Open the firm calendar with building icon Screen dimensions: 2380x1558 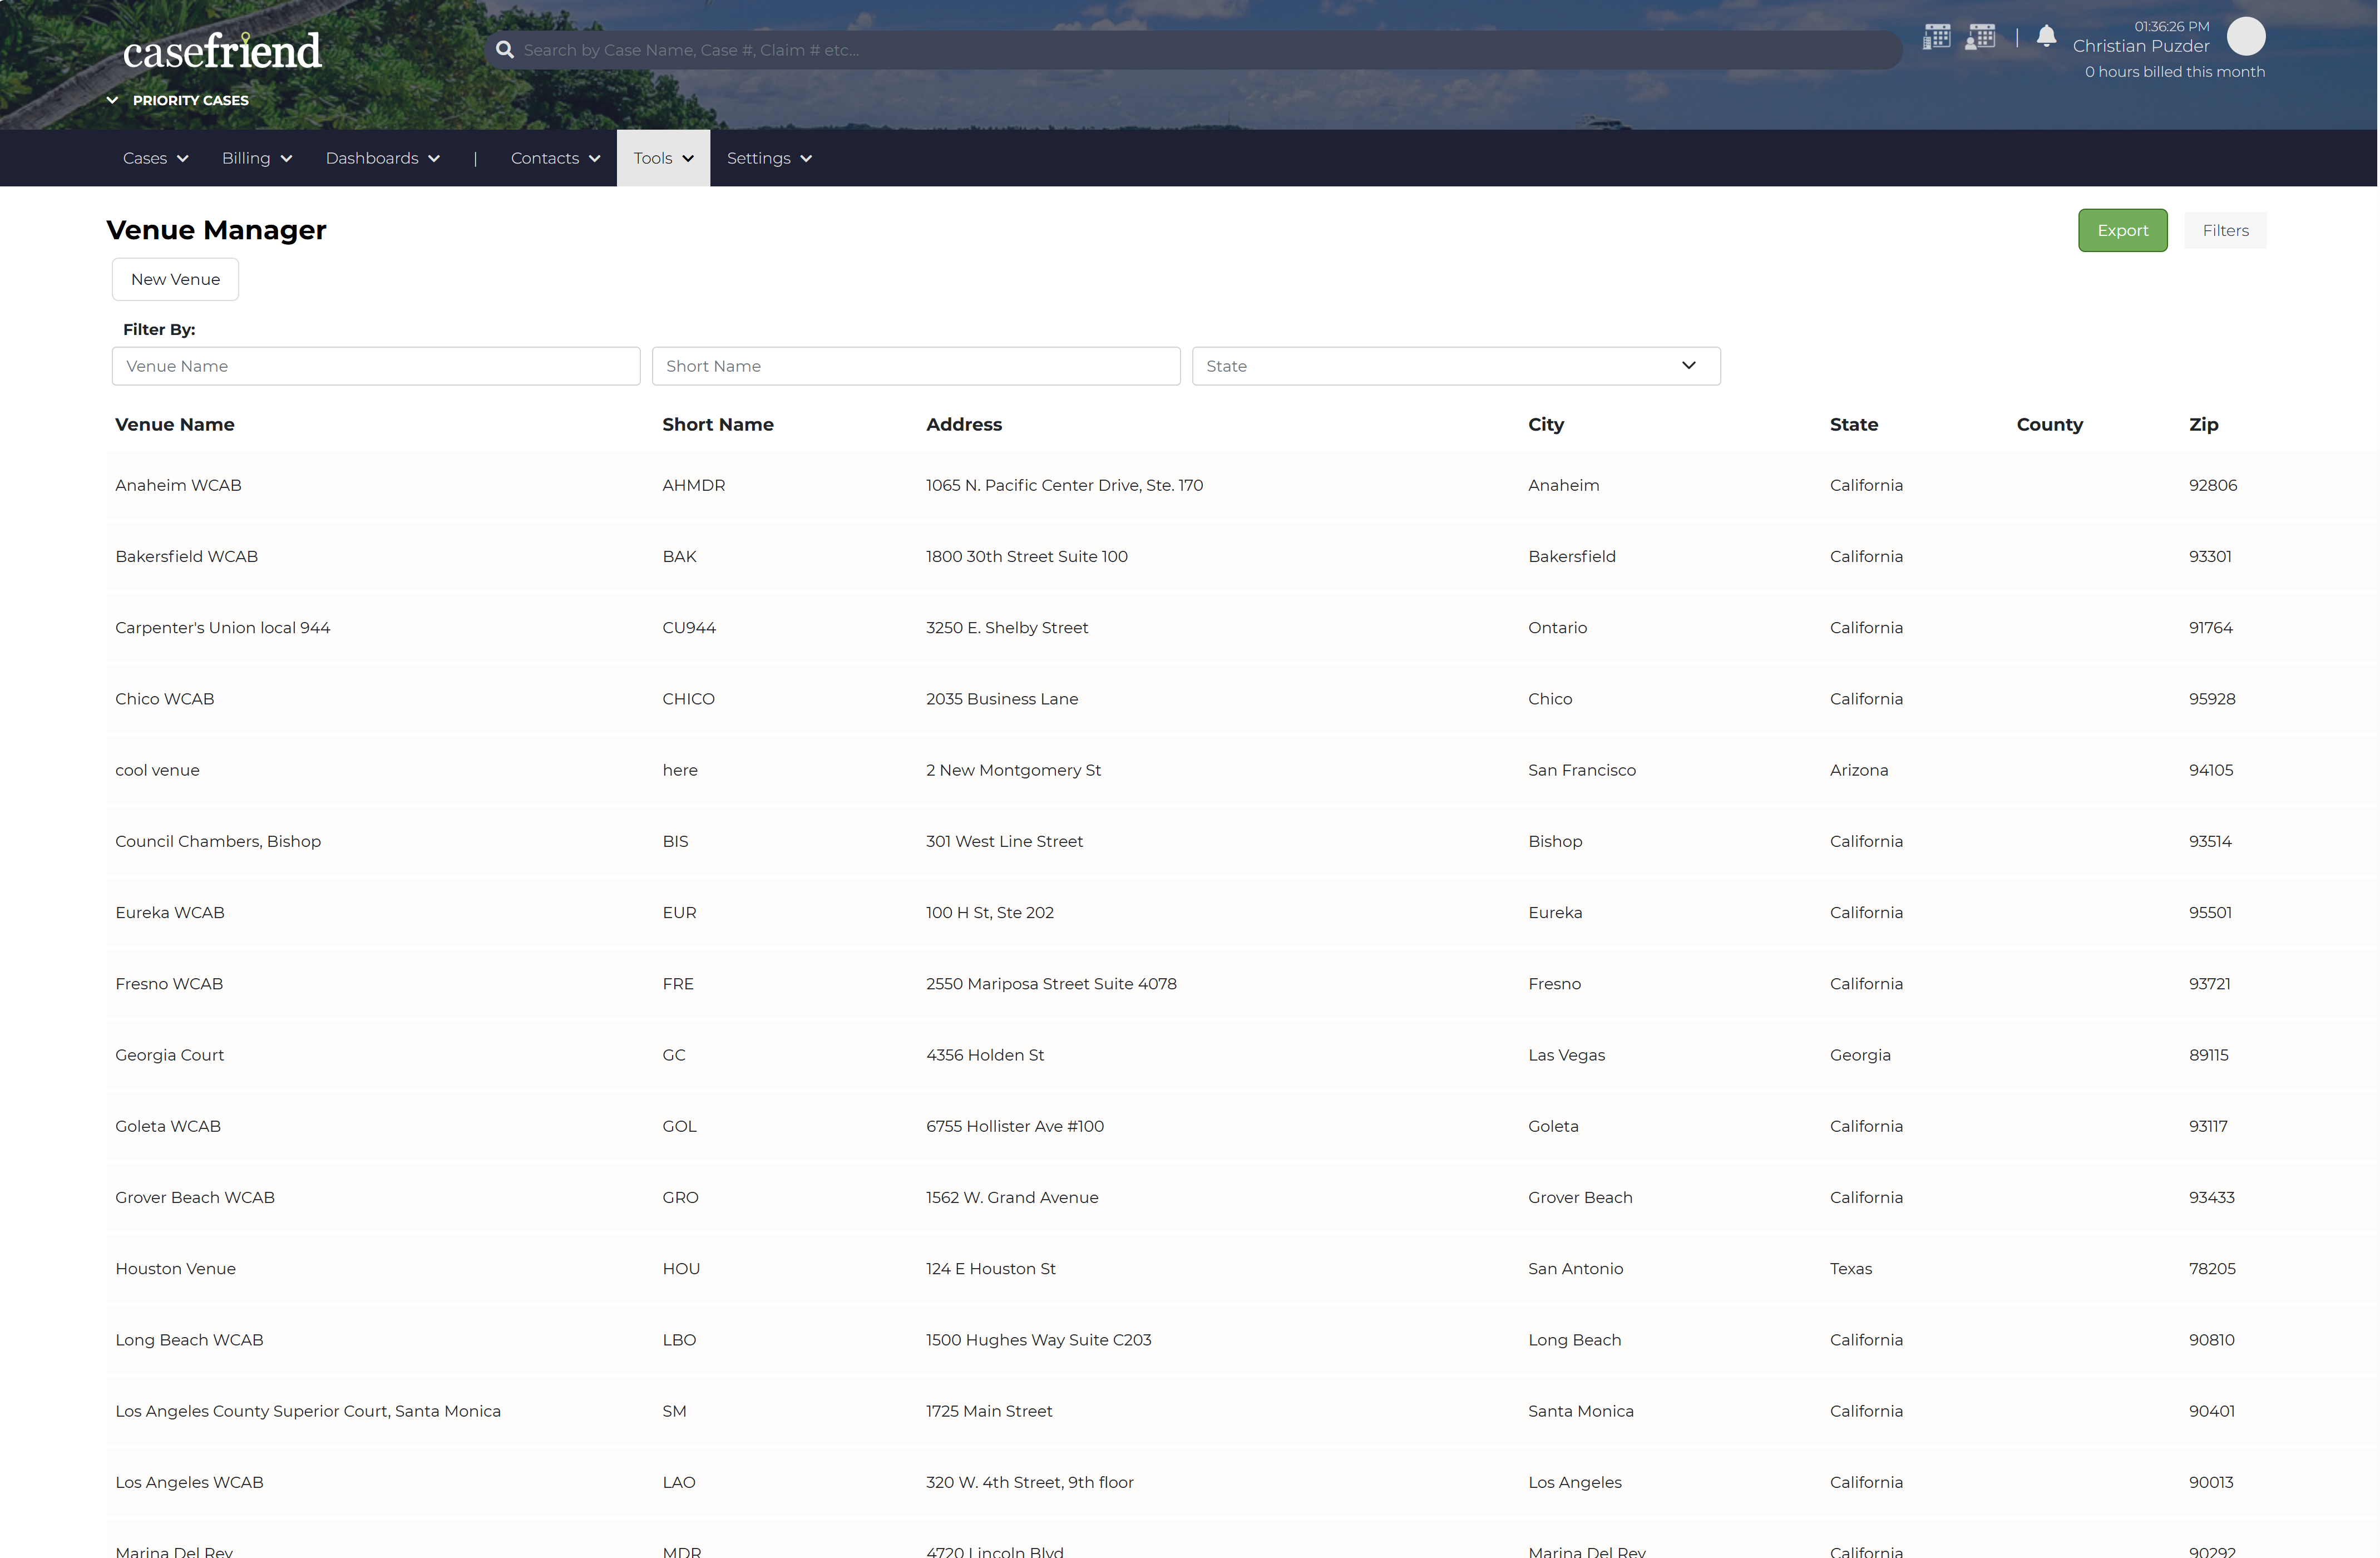pos(1936,37)
